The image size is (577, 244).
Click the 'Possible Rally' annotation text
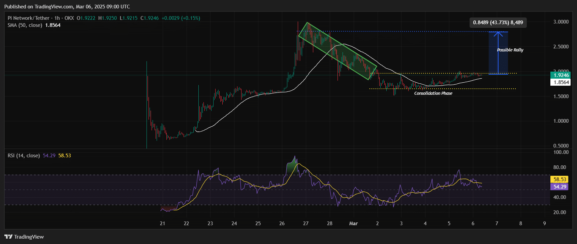(x=510, y=50)
